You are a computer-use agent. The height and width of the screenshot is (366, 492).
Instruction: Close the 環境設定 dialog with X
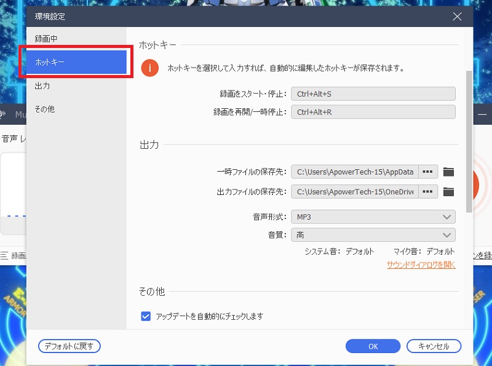click(x=457, y=17)
